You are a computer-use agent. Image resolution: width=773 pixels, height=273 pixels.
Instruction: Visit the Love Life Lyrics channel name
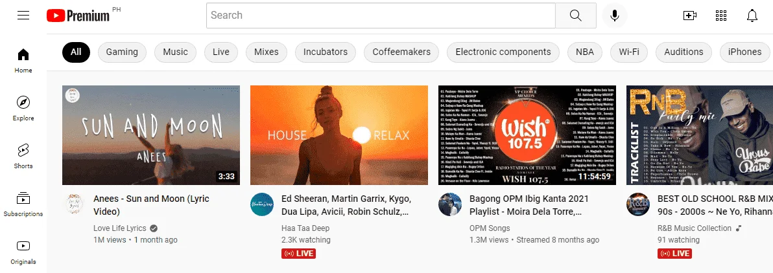pyautogui.click(x=120, y=228)
